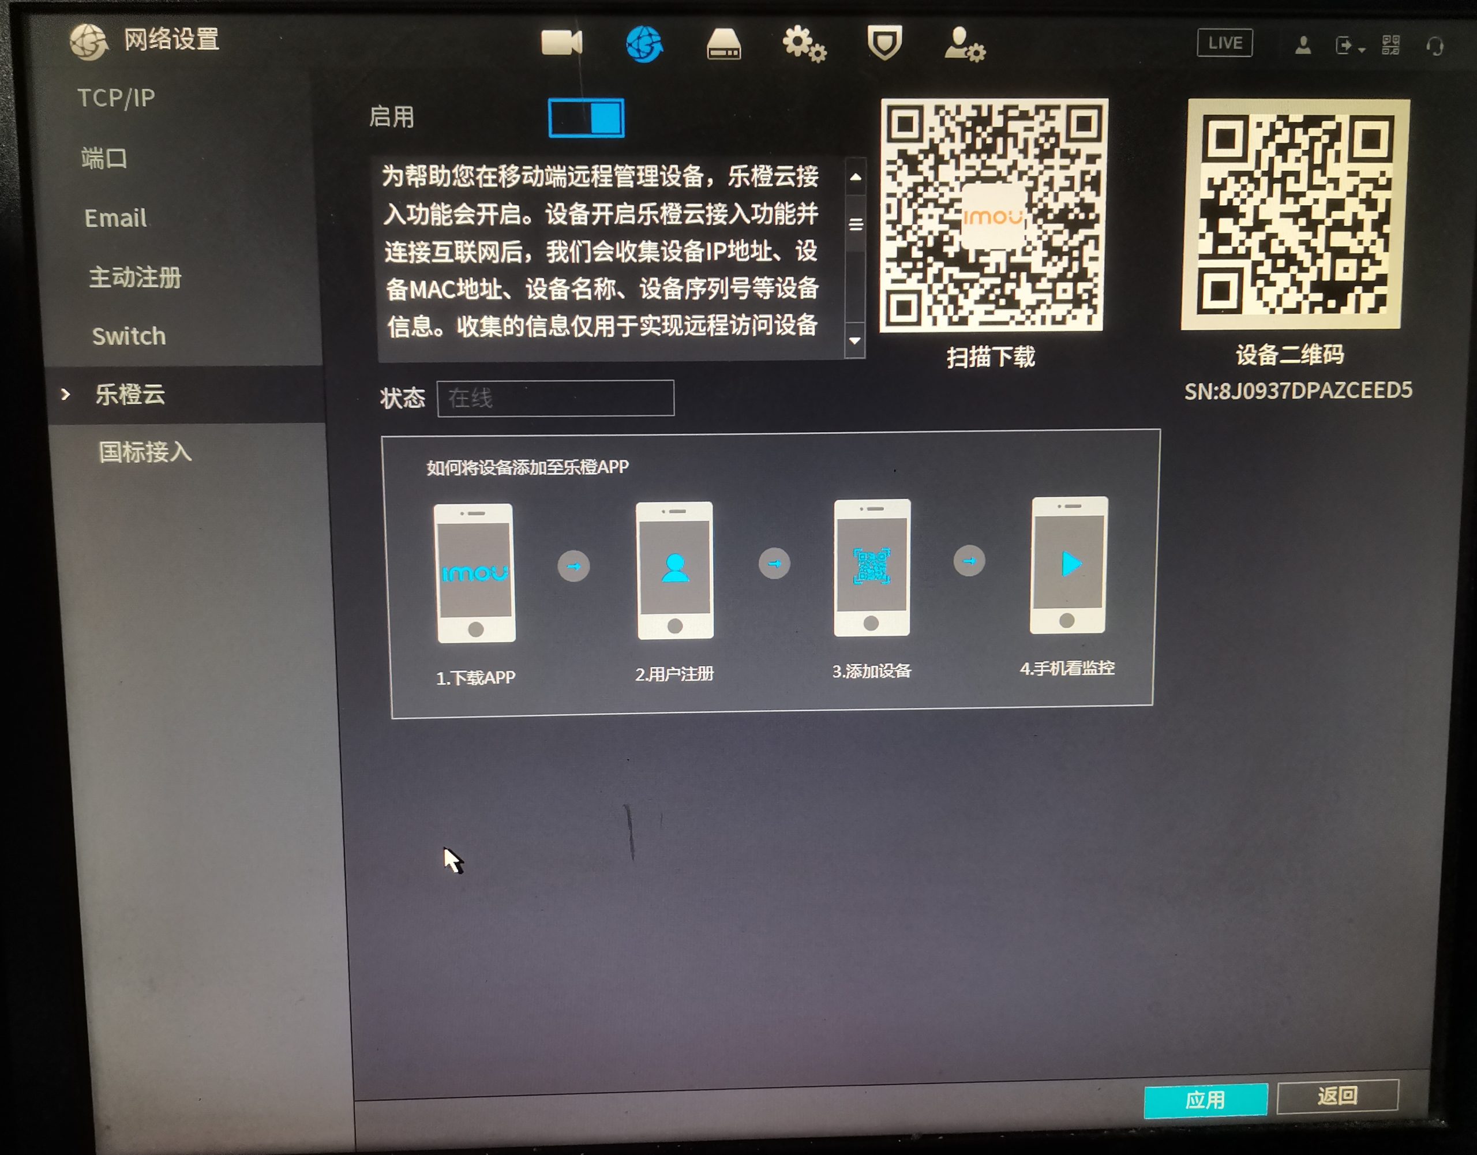Click the 设备二维码 device QR code
The width and height of the screenshot is (1477, 1155).
click(x=1295, y=215)
